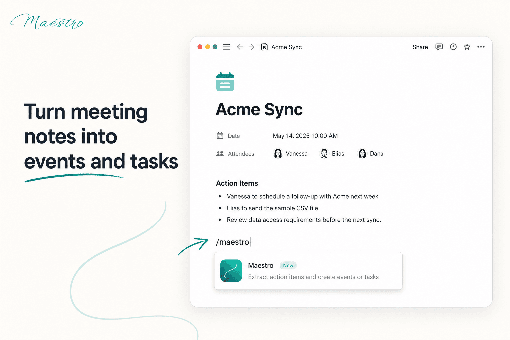This screenshot has height=340, width=510.
Task: Click into the /maestro command line
Action: [x=233, y=242]
